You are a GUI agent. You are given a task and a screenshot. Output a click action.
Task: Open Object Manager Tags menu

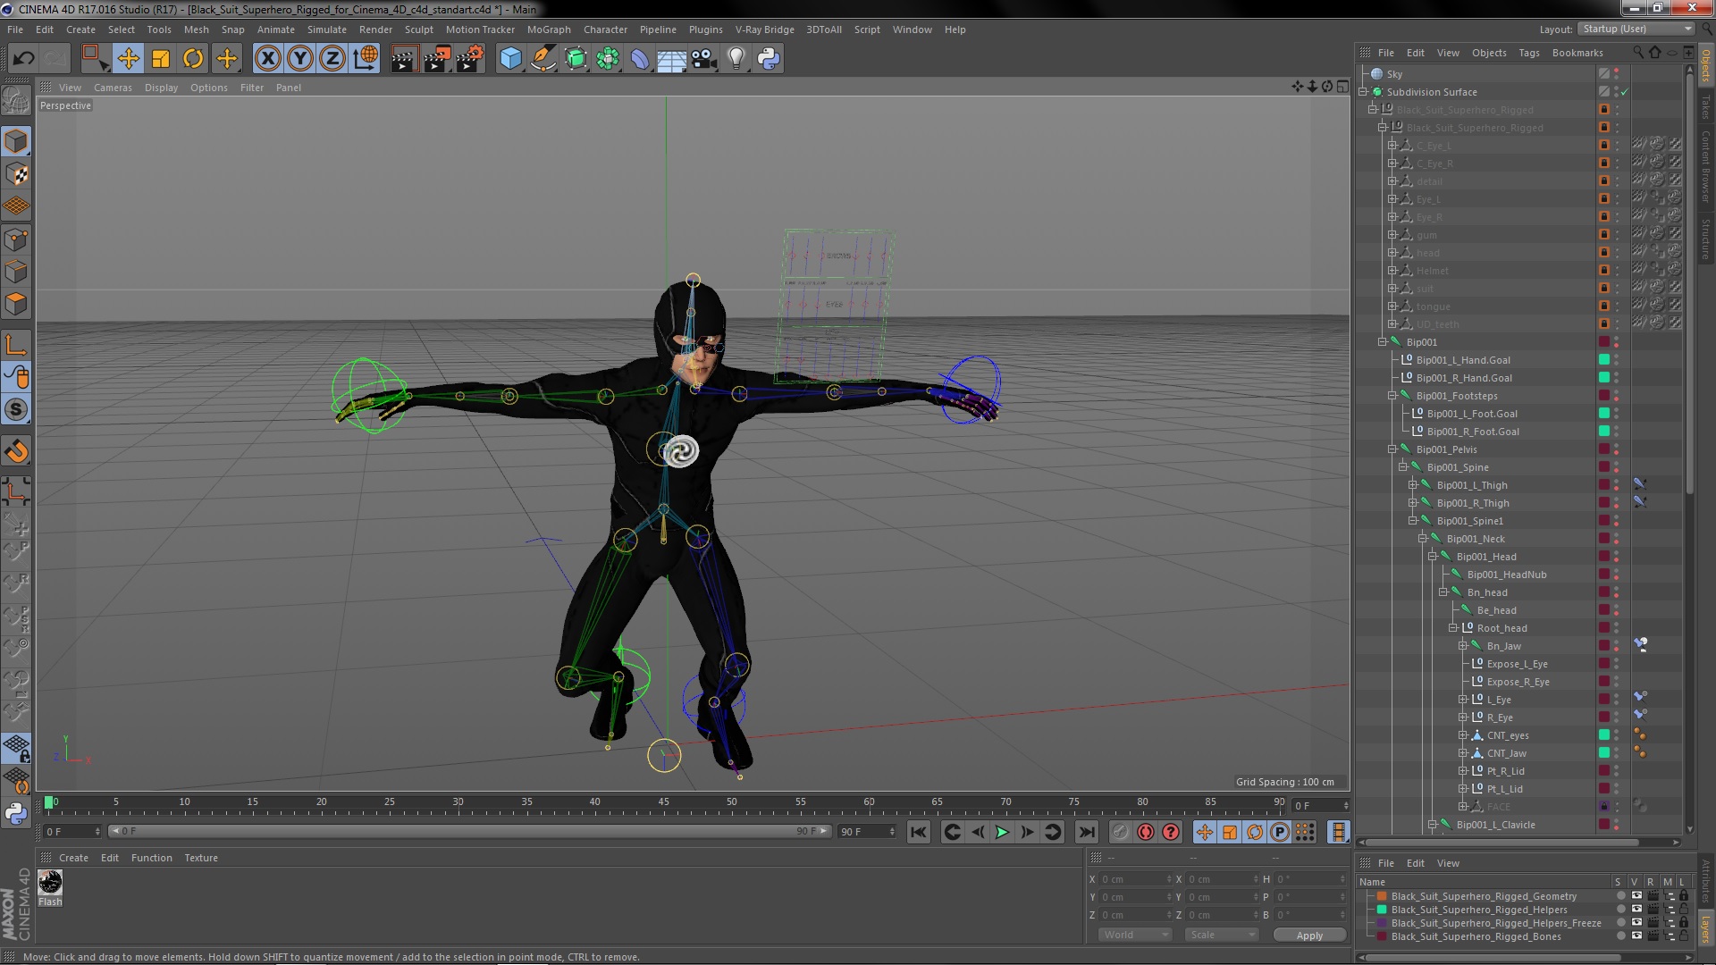tap(1528, 53)
